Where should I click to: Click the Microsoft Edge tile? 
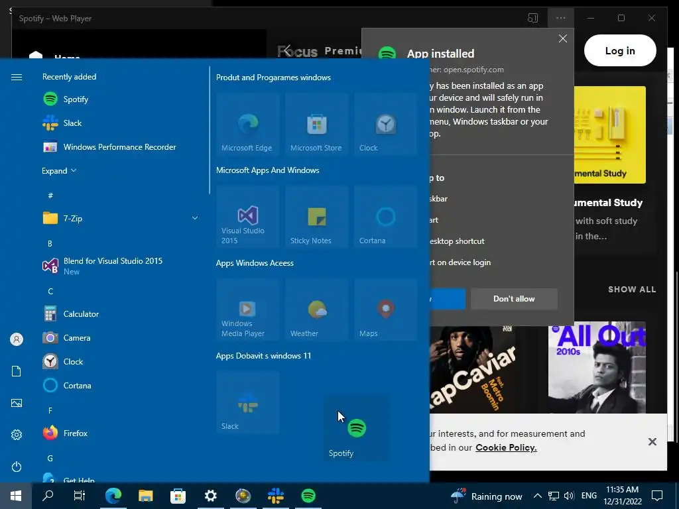(248, 124)
